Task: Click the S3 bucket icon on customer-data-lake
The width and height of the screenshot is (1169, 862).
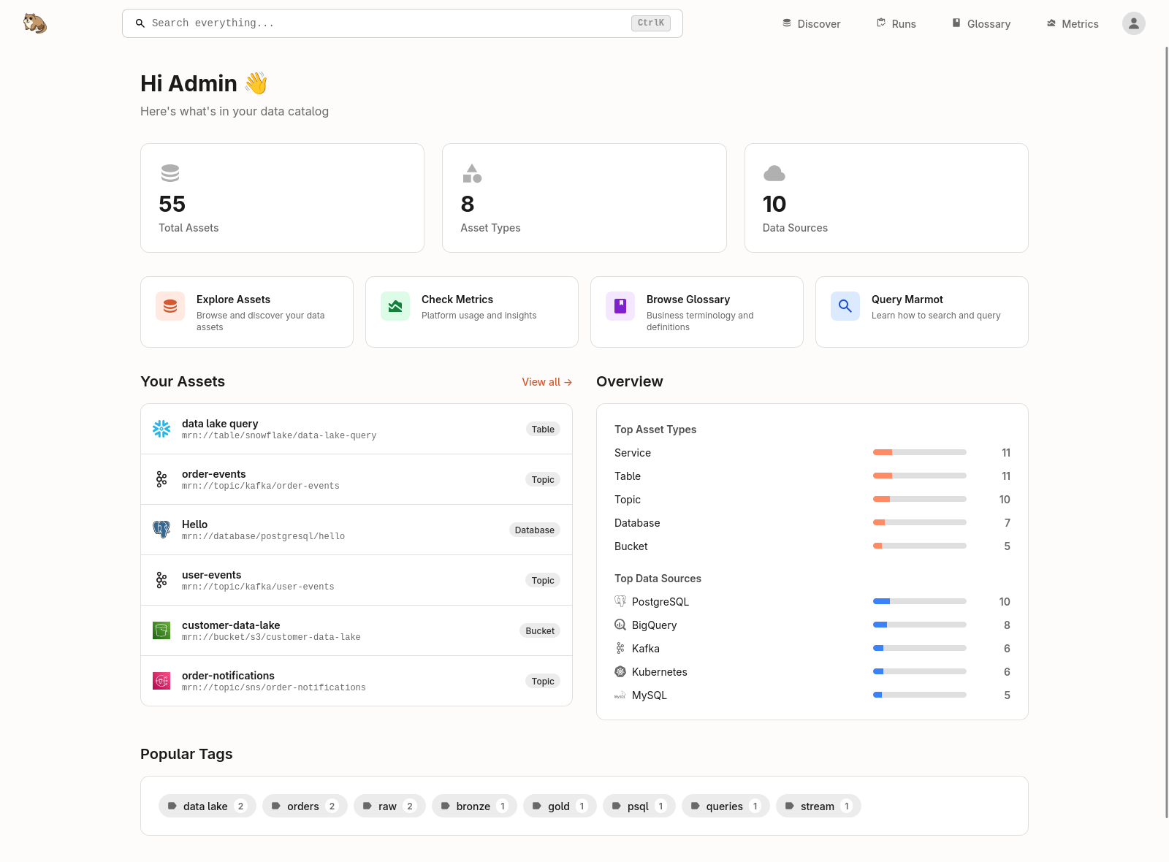Action: (x=161, y=630)
